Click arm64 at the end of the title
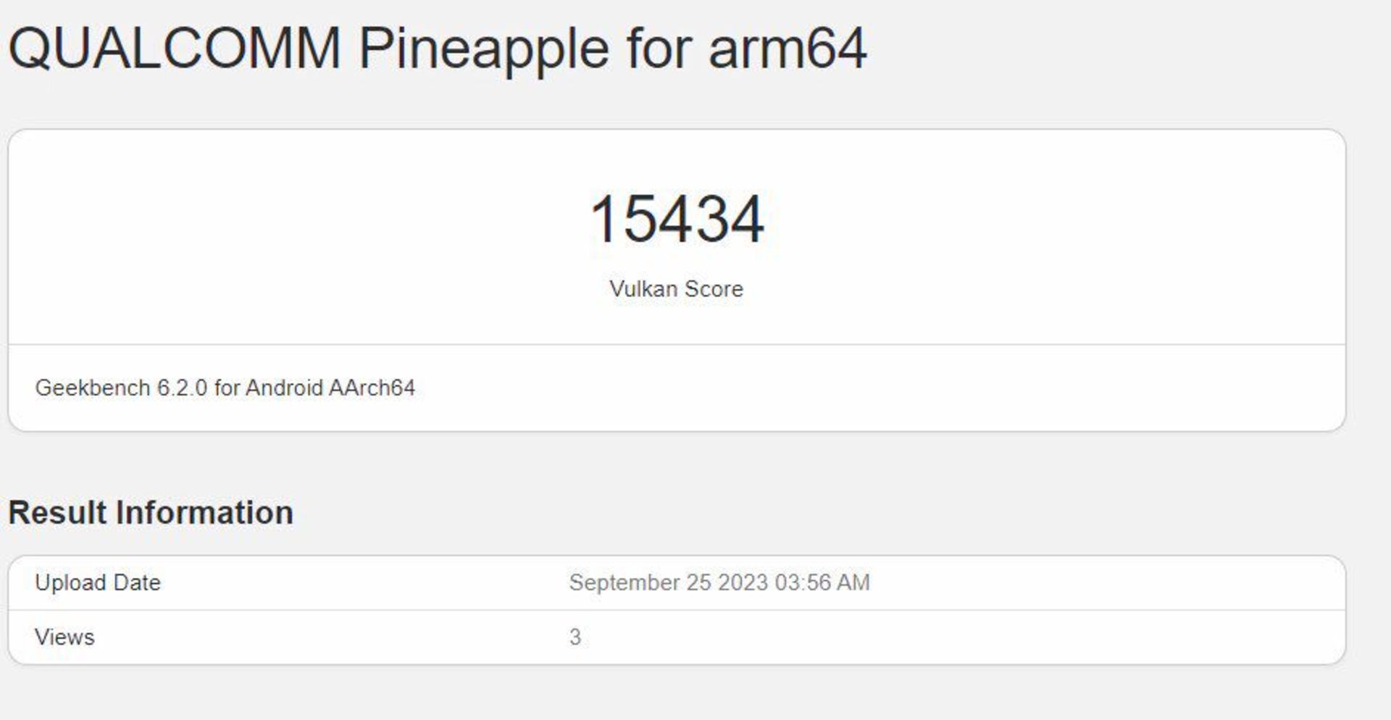The height and width of the screenshot is (720, 1391). 787,49
